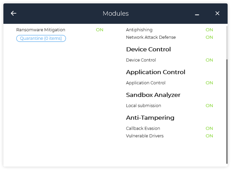231x170 pixels.
Task: Click the Sandbox Analyzer section heading
Action: point(153,95)
